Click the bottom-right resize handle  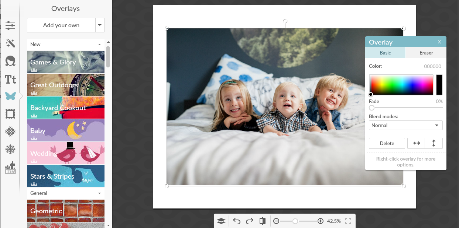(x=403, y=186)
